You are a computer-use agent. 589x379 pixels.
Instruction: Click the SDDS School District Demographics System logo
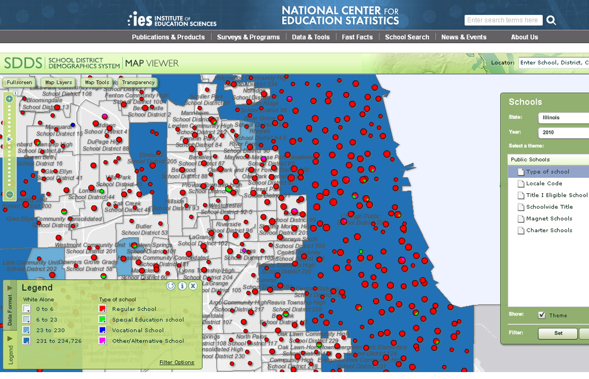pyautogui.click(x=62, y=63)
